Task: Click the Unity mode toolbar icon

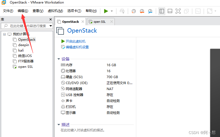Action: 186,11
